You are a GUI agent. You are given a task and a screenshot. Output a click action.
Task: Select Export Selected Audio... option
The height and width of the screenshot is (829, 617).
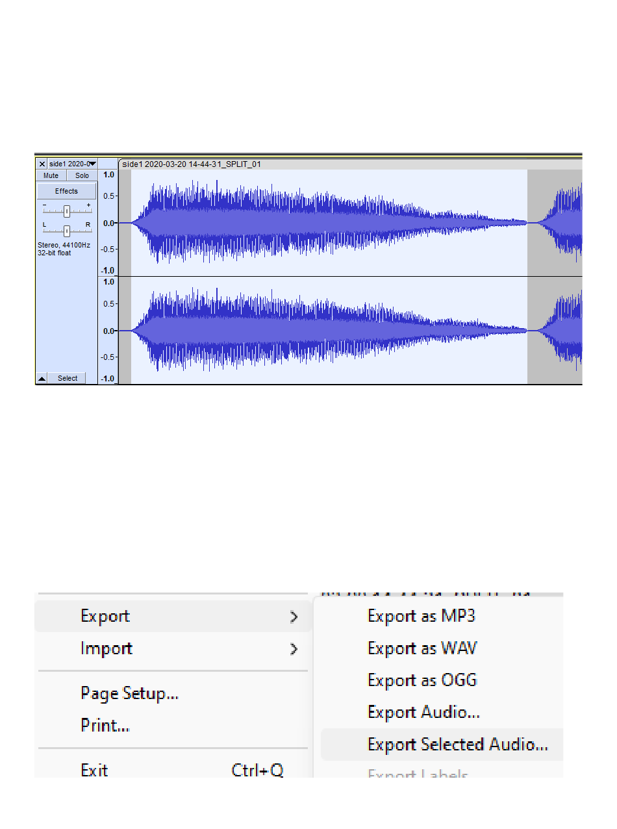[x=457, y=745]
